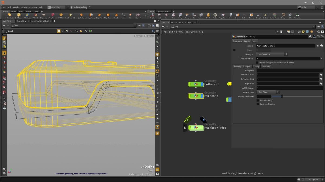Toggle the Matte shading checkbox
The width and height of the screenshot is (325, 182).
258,101
